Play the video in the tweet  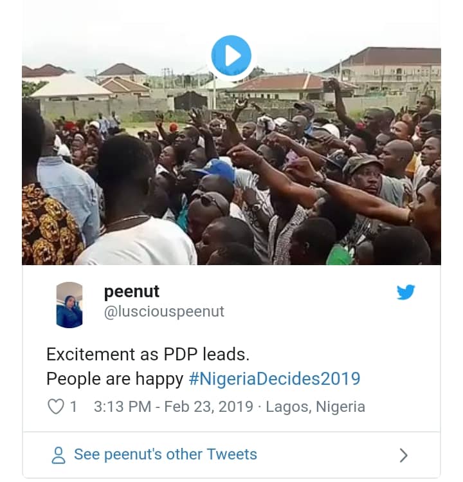[x=231, y=55]
